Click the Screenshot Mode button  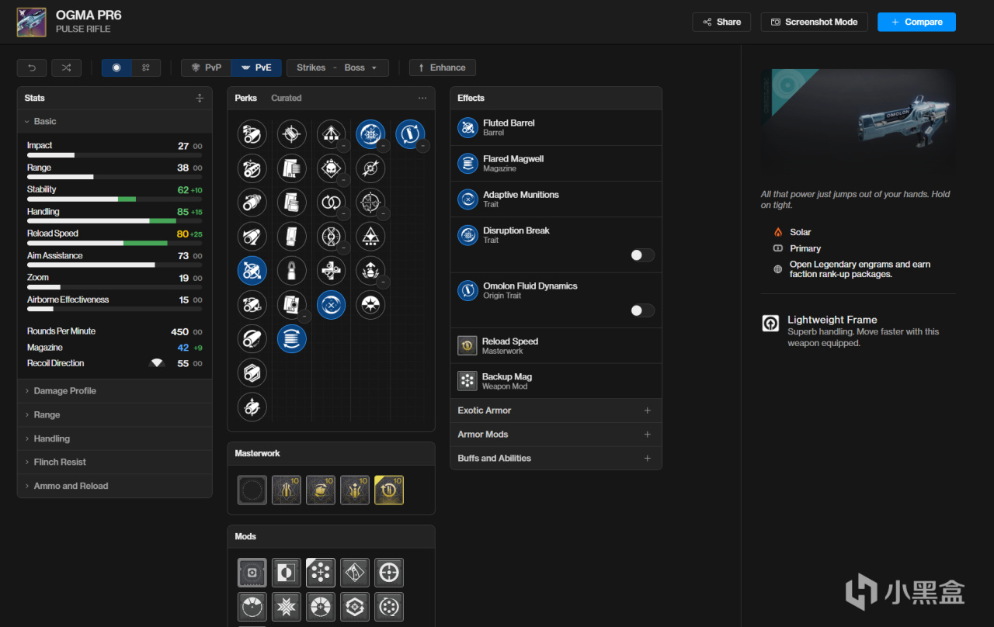point(814,22)
